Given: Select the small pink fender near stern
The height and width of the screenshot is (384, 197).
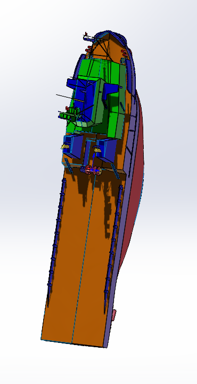Looking at the screenshot, I should [x=113, y=315].
